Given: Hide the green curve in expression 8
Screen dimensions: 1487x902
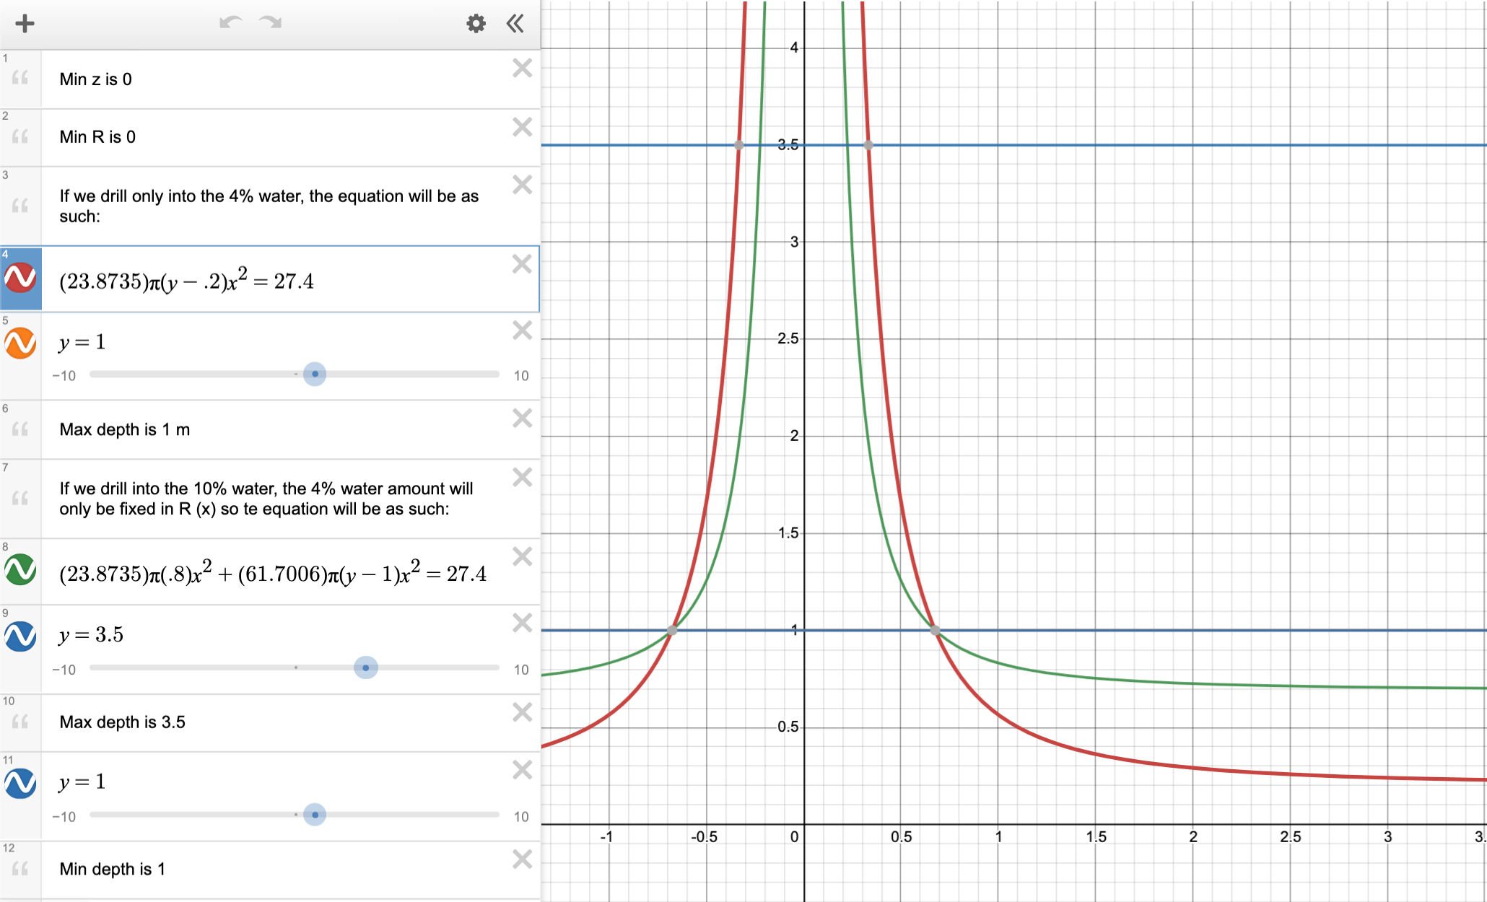Looking at the screenshot, I should 20,570.
